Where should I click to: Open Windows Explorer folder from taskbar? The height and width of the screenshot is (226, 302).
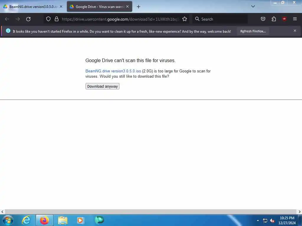point(63,220)
